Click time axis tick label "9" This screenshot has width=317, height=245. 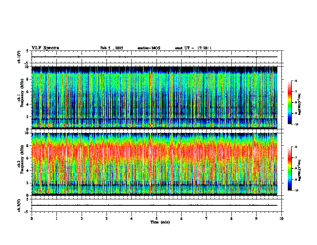click(256, 219)
